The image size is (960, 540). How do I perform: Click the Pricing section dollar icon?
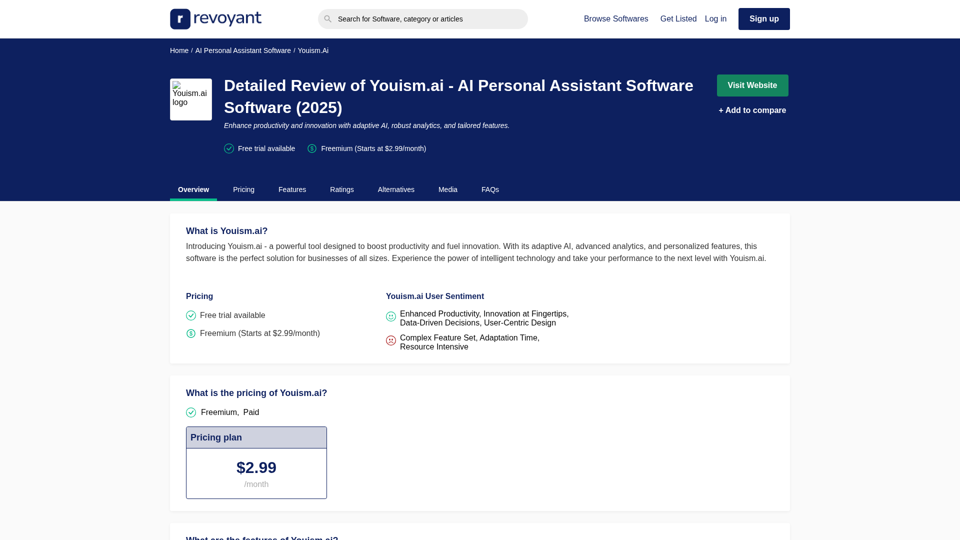pos(191,333)
